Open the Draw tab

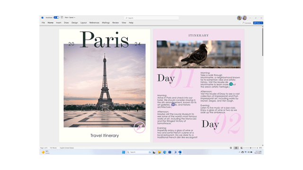(x=66, y=23)
